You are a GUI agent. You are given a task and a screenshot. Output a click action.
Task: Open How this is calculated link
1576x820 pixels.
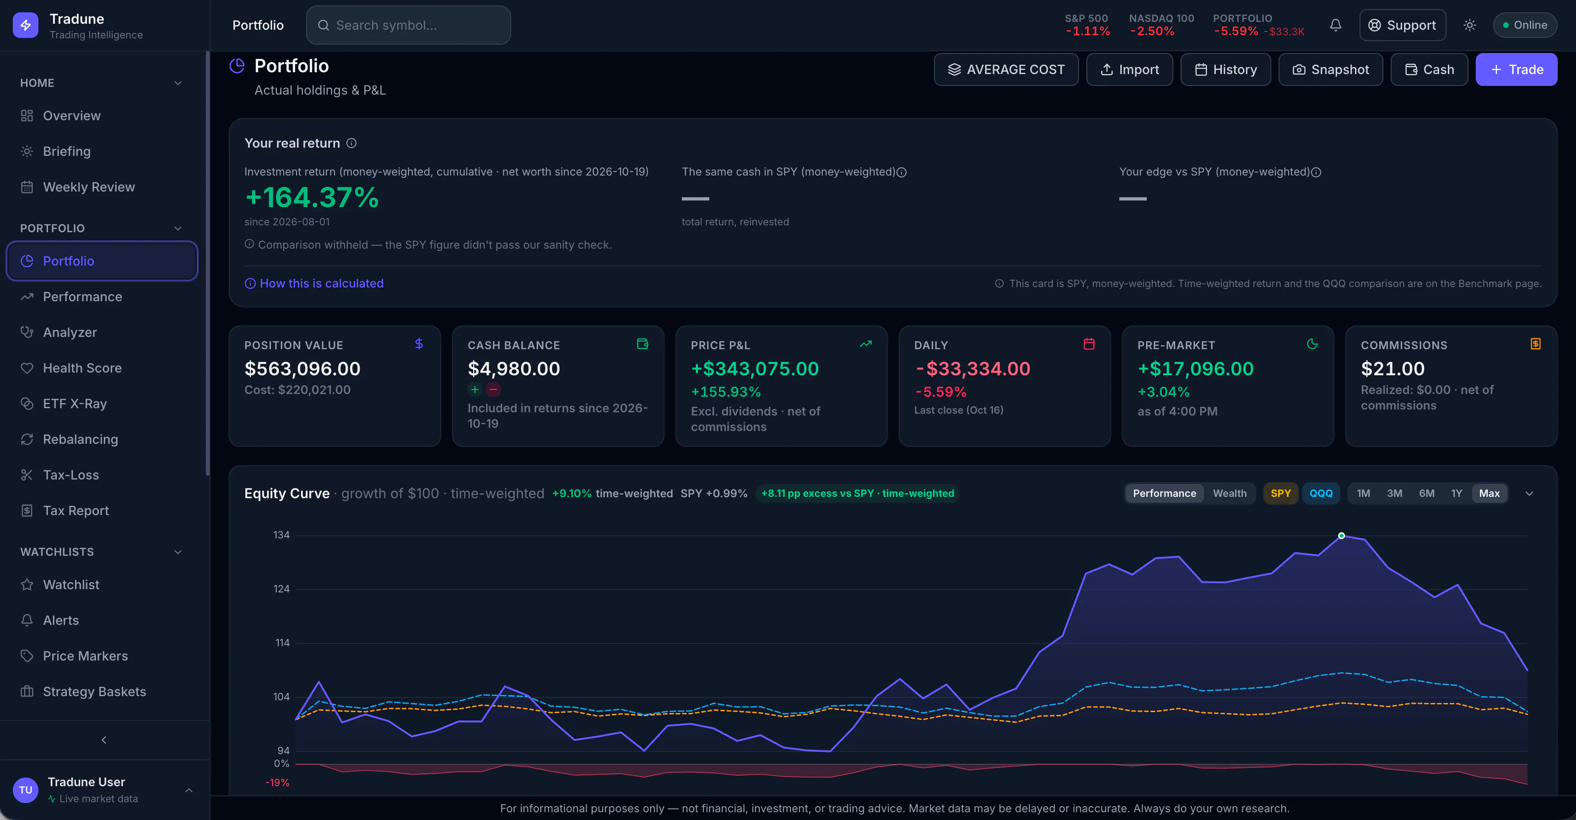pos(314,283)
